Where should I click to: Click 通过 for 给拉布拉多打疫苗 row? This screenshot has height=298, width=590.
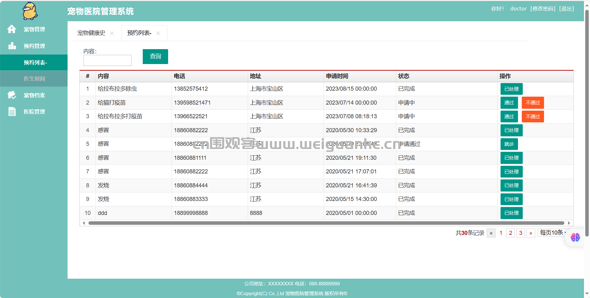coord(509,117)
